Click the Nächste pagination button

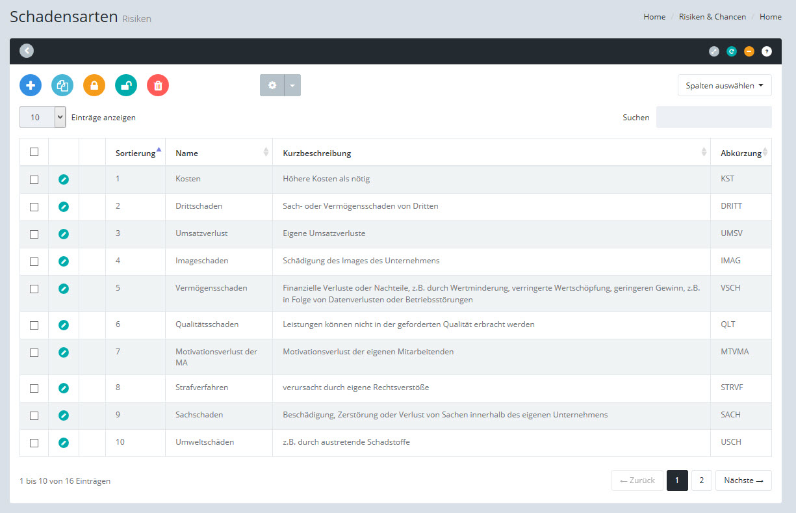tap(743, 480)
